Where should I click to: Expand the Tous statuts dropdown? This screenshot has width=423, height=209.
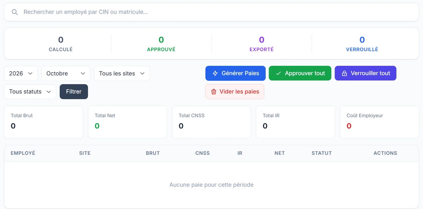click(30, 92)
